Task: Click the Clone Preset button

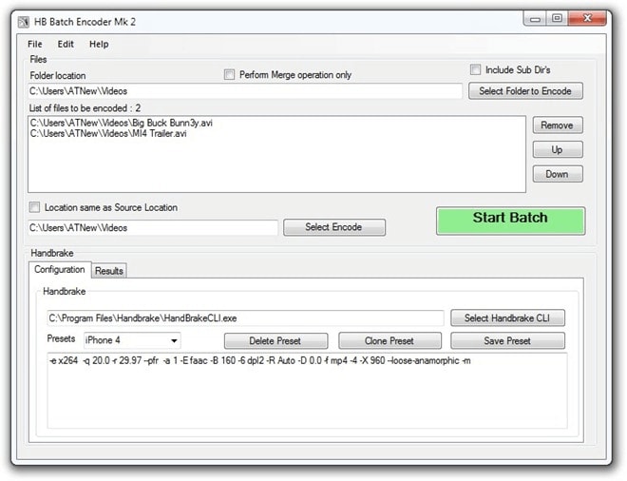Action: tap(389, 341)
